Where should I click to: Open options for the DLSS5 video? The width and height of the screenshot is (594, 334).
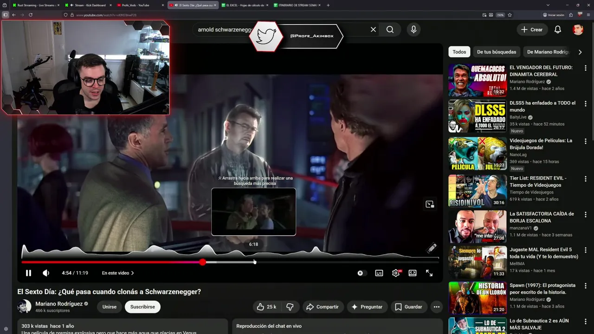click(585, 103)
